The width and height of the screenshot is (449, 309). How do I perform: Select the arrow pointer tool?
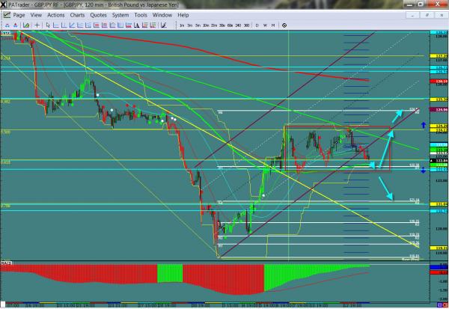48,25
